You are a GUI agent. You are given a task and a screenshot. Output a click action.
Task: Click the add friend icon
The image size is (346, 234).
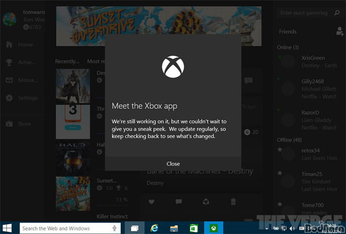[x=340, y=31]
